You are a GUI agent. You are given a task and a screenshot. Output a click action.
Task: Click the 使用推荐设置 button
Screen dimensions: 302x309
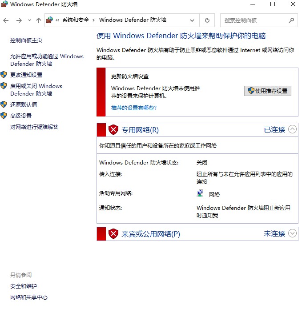[268, 91]
